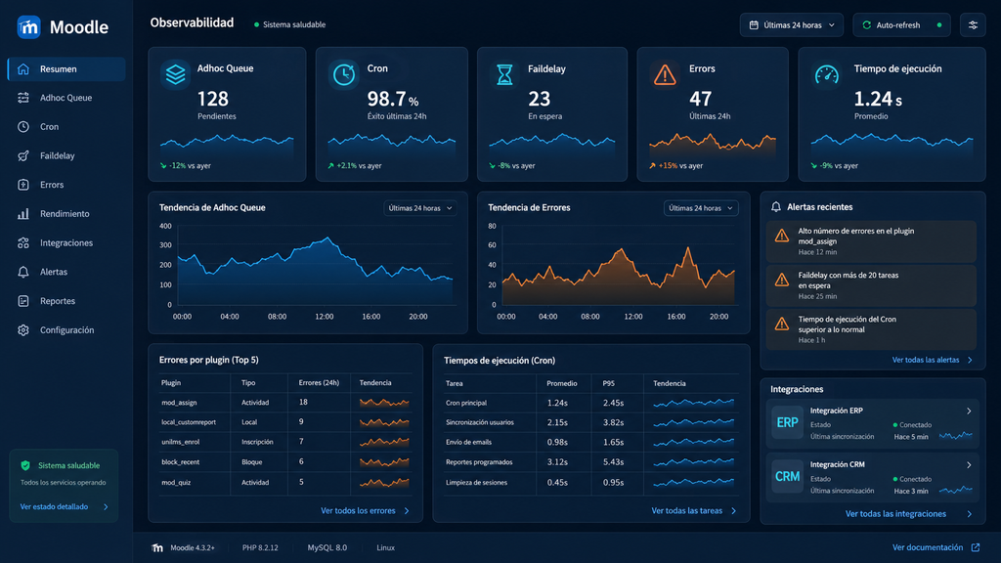Click the PHP 8.2.12 footer entry
1001x563 pixels.
(260, 547)
